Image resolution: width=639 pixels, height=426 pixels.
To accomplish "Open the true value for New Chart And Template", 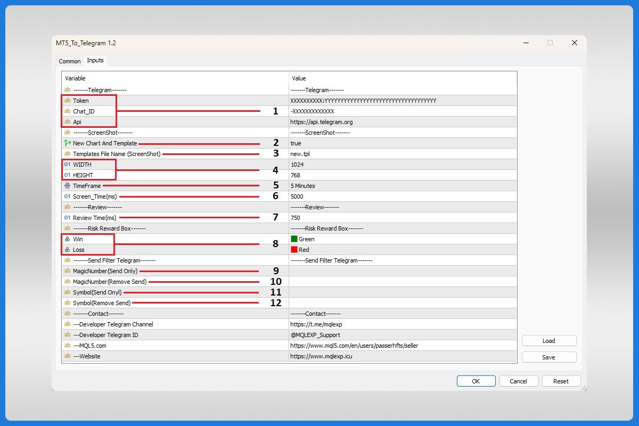I will (403, 143).
